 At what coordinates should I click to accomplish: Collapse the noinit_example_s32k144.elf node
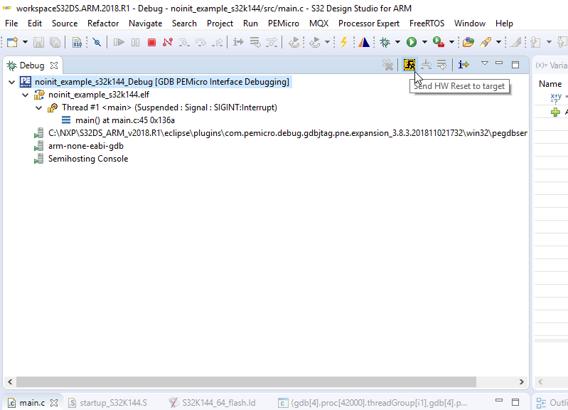25,95
